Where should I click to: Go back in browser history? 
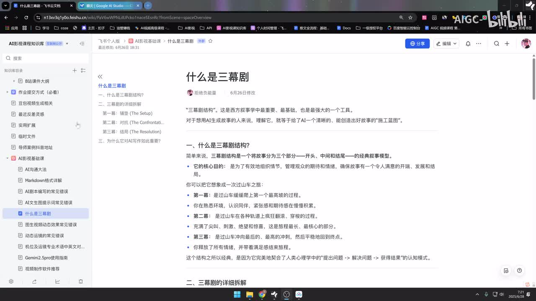click(x=6, y=18)
